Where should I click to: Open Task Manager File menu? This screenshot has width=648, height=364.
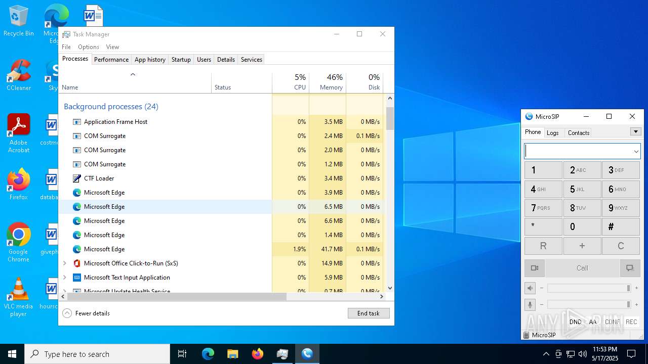(66, 47)
